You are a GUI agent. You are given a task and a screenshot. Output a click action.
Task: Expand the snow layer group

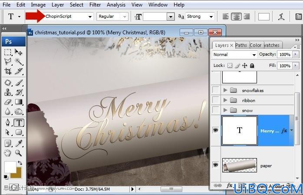pyautogui.click(x=225, y=110)
